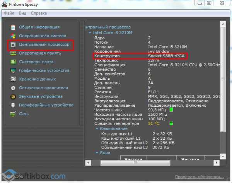The height and width of the screenshot is (183, 232).
Task: Click the Оптические накопители disc icon
Action: click(x=13, y=88)
